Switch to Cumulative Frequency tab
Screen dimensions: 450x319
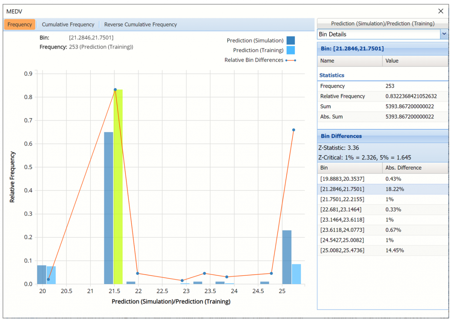click(68, 24)
